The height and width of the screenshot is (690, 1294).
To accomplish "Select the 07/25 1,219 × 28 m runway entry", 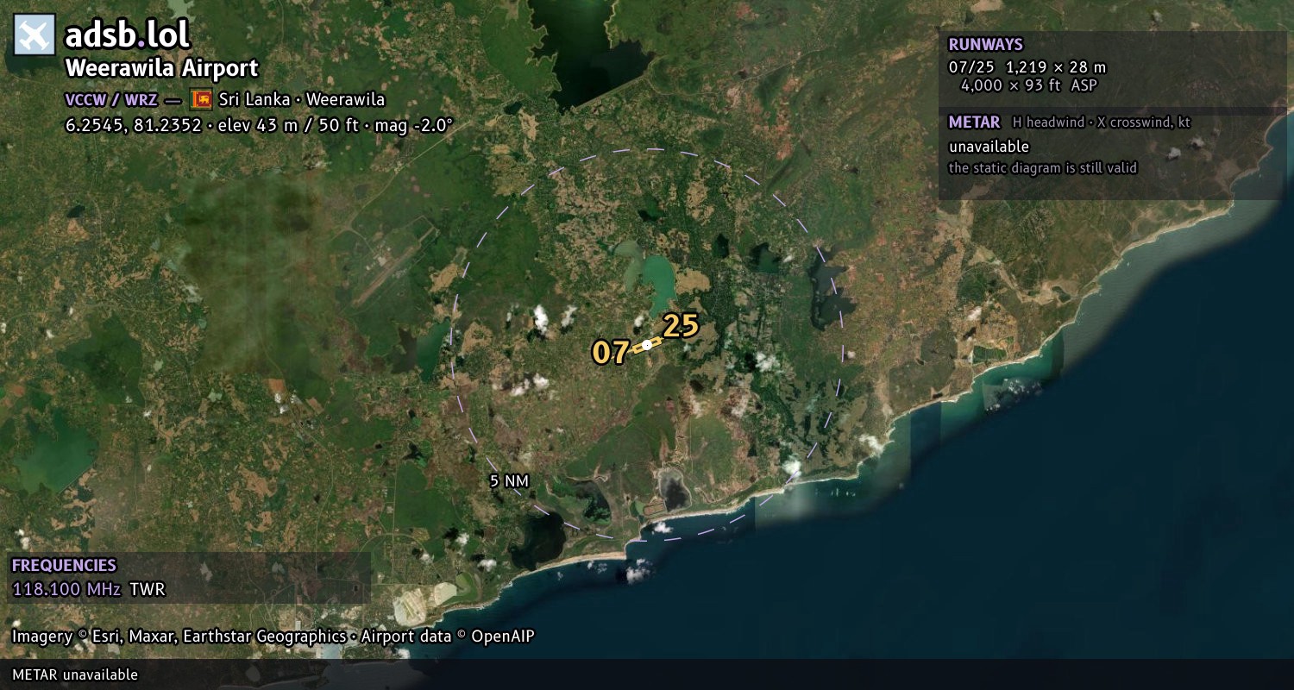I will (x=1027, y=67).
